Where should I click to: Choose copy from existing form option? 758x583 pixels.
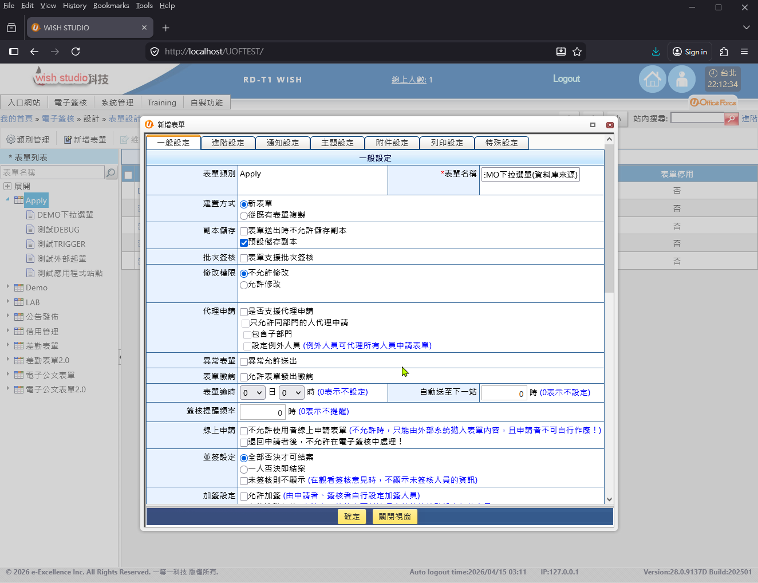(244, 216)
